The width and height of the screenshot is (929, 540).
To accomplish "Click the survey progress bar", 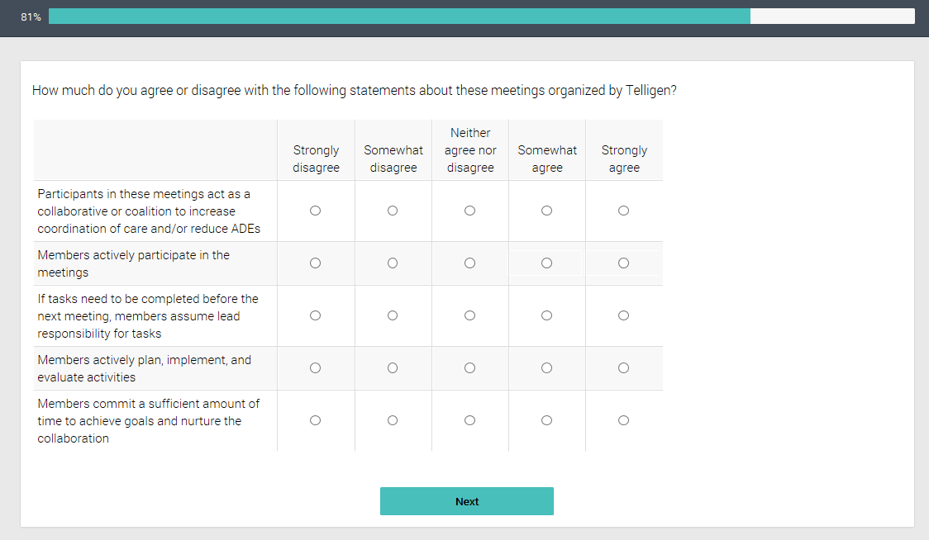I will [x=481, y=17].
